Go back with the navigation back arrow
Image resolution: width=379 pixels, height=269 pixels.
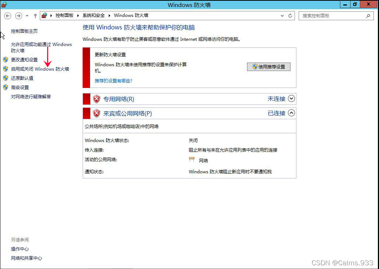click(8, 16)
